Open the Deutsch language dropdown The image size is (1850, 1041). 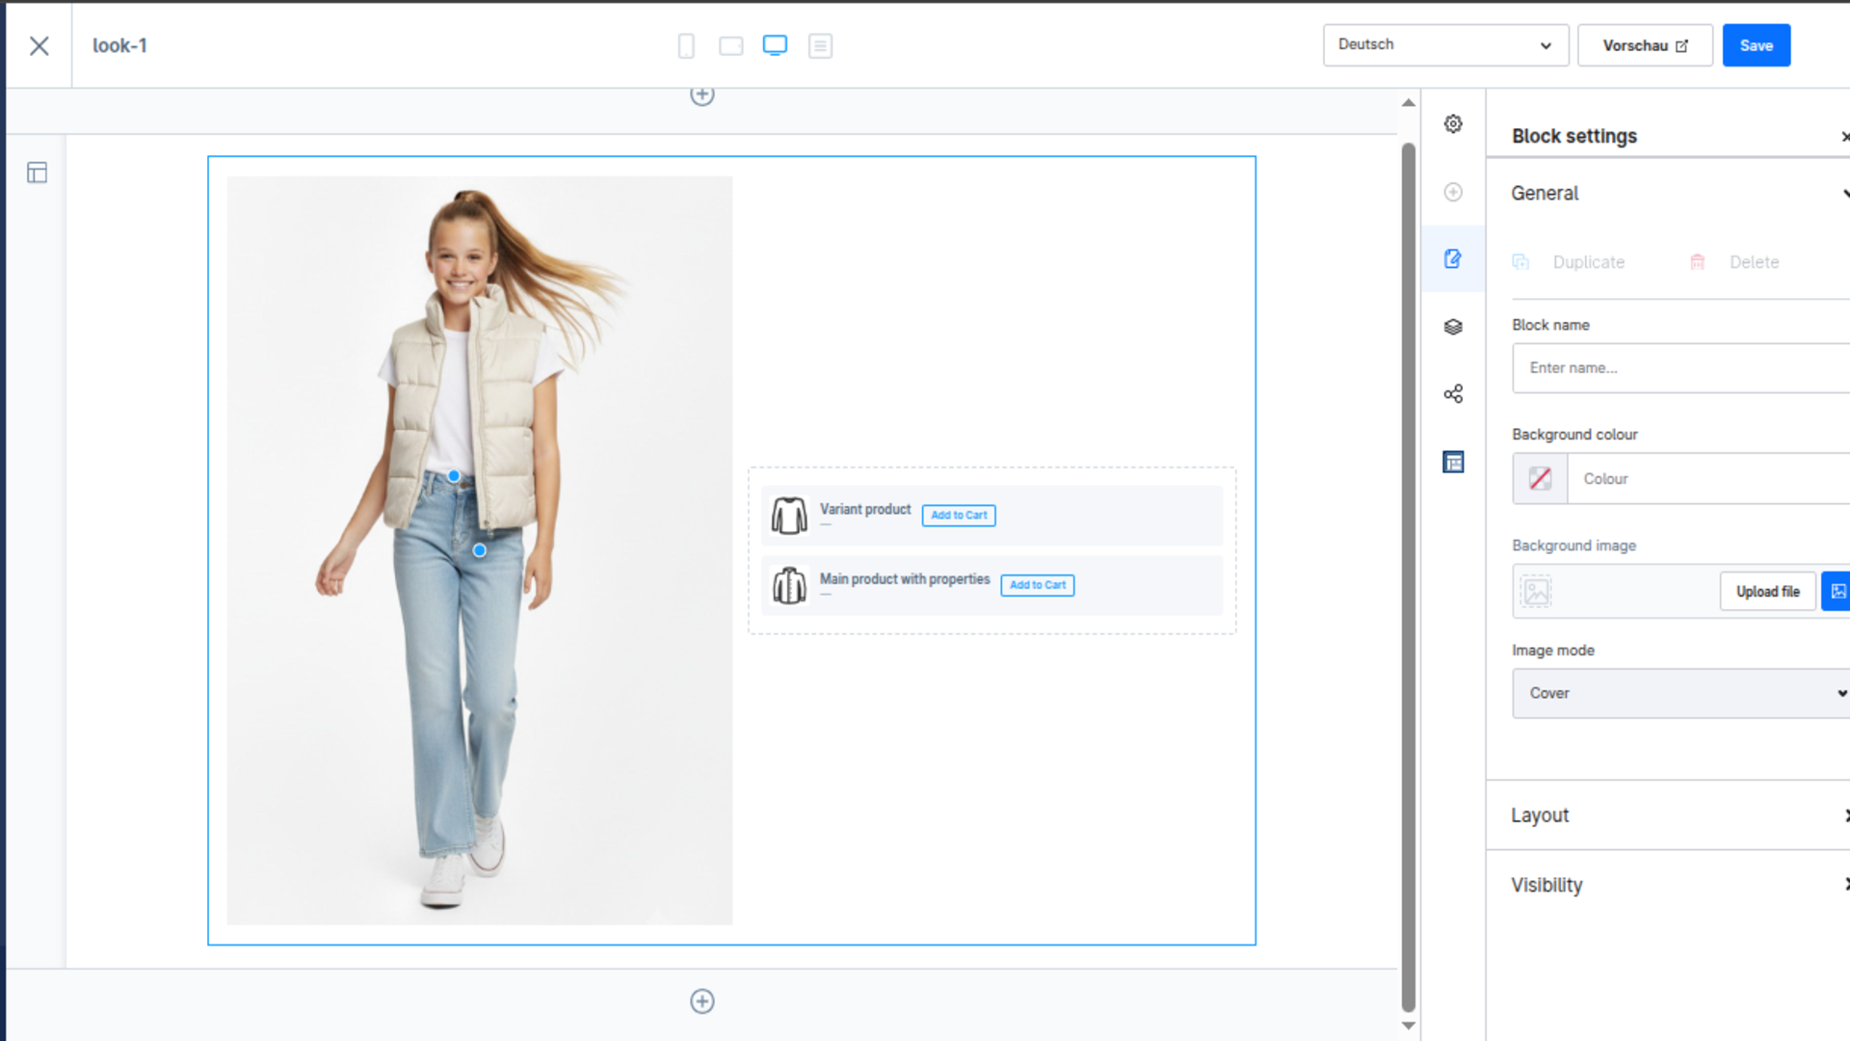(1445, 45)
